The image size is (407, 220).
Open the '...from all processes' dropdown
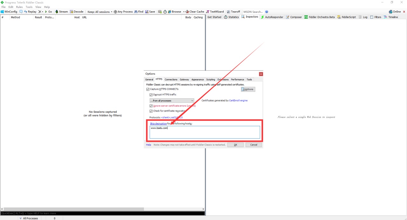[172, 100]
